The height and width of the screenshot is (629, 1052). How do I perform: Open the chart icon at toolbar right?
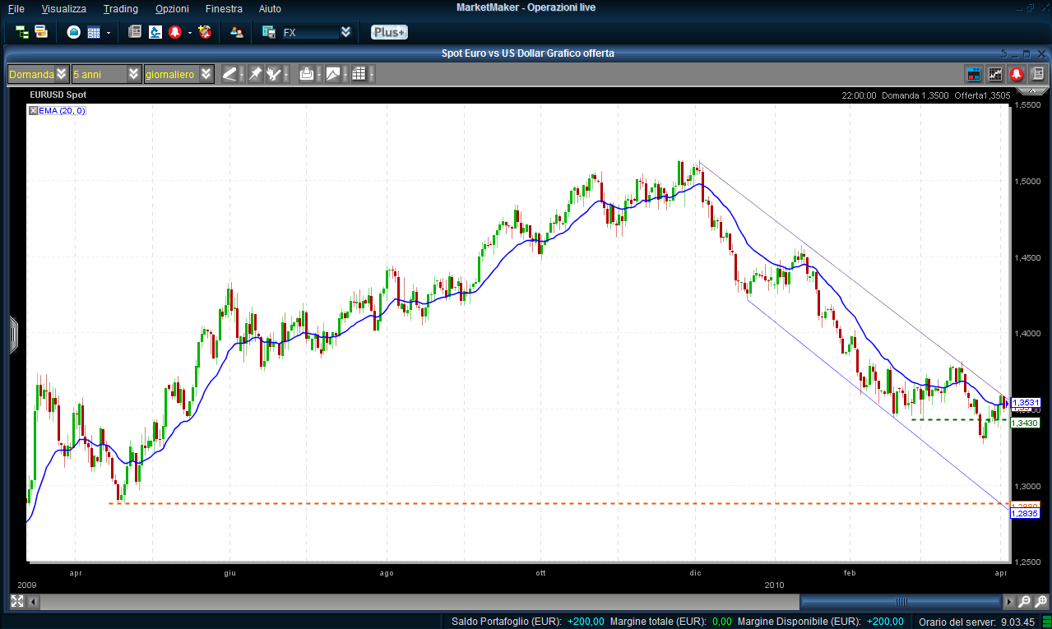pyautogui.click(x=995, y=74)
